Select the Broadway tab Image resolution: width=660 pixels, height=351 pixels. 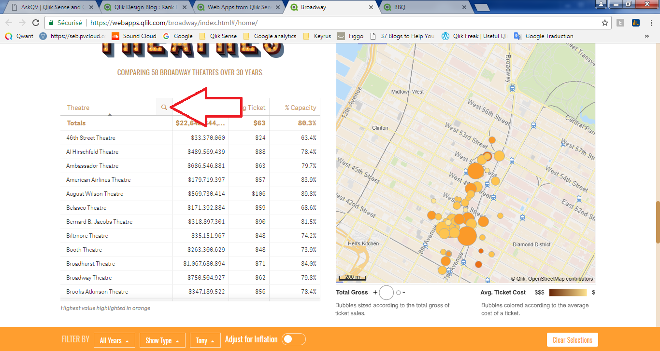(331, 8)
